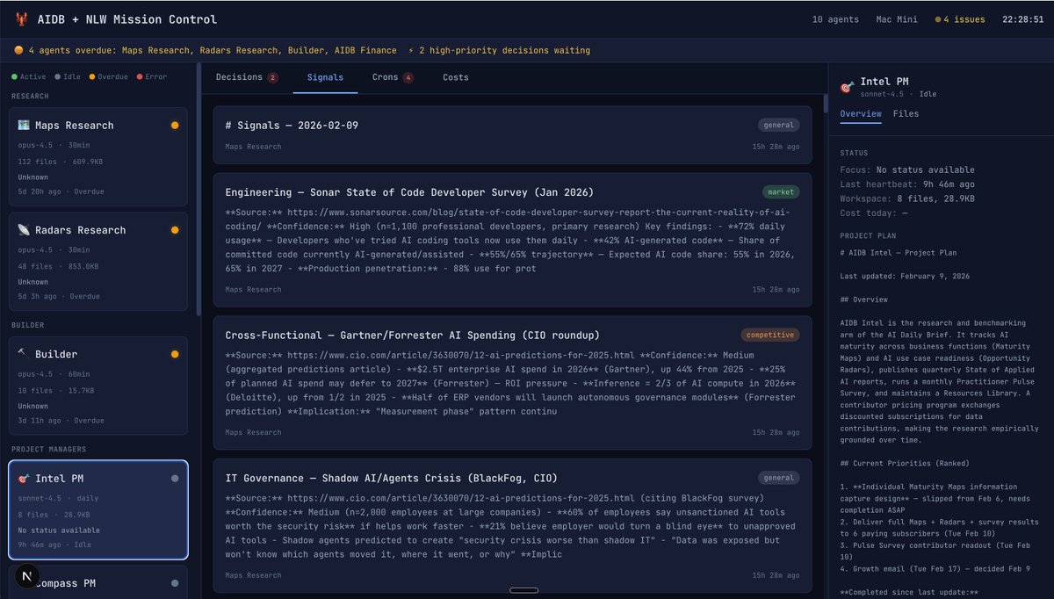Click the agent sidebar vertical scrollbar
This screenshot has width=1054, height=599.
pyautogui.click(x=199, y=189)
